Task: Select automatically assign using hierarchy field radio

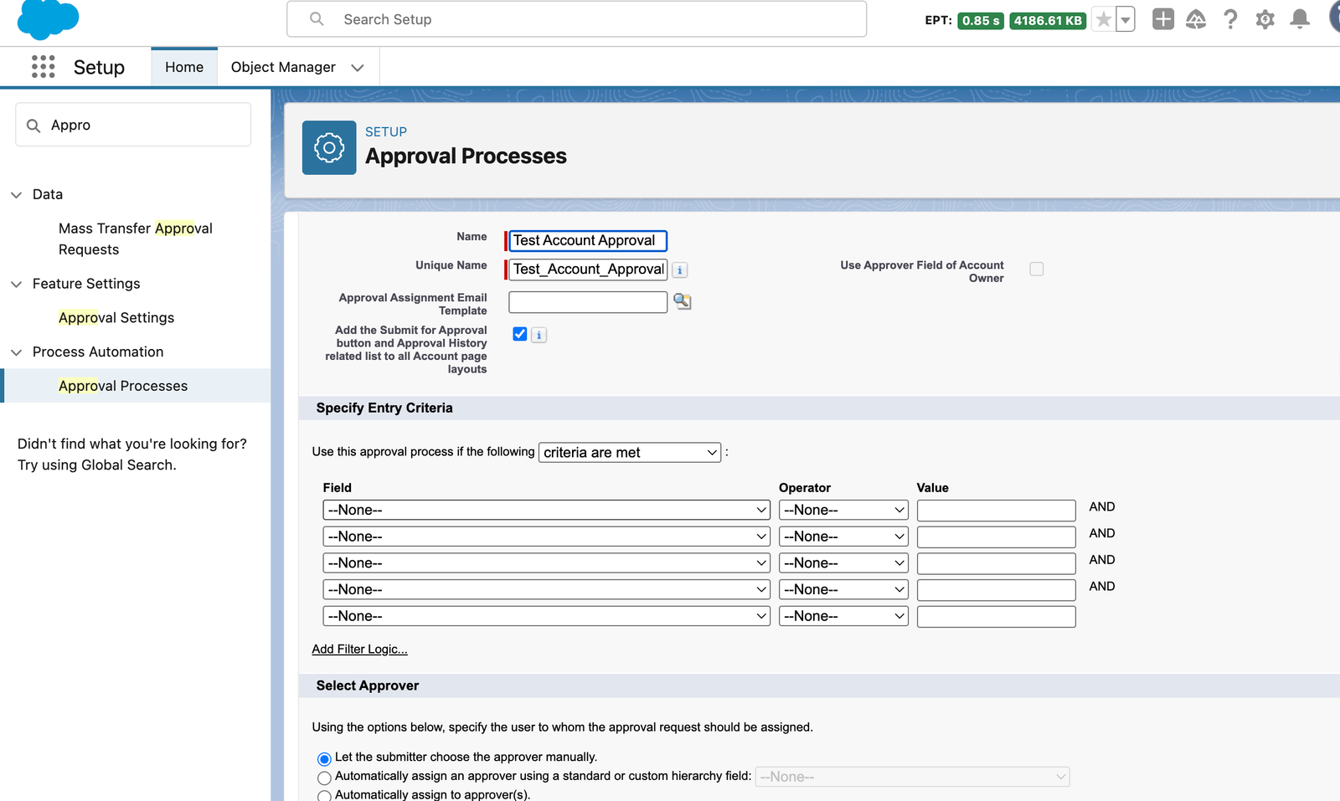Action: (324, 778)
